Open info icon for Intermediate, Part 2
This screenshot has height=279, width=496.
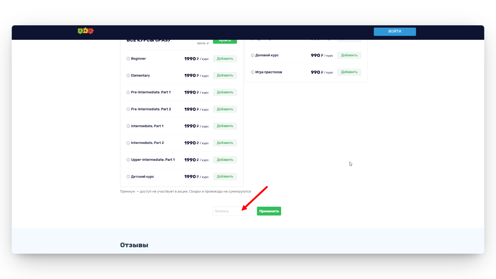pyautogui.click(x=128, y=143)
